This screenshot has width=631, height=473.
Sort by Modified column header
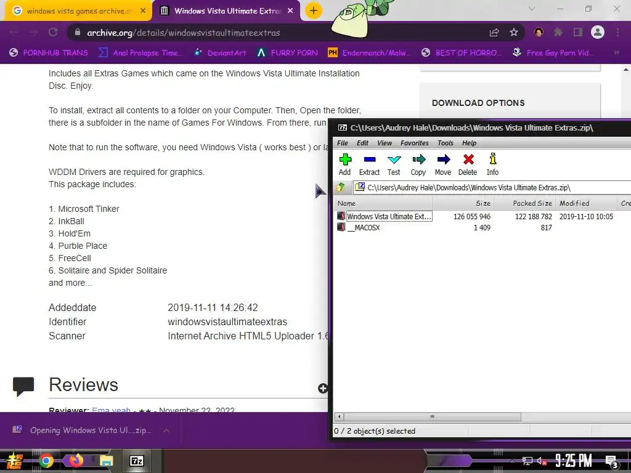pos(586,203)
